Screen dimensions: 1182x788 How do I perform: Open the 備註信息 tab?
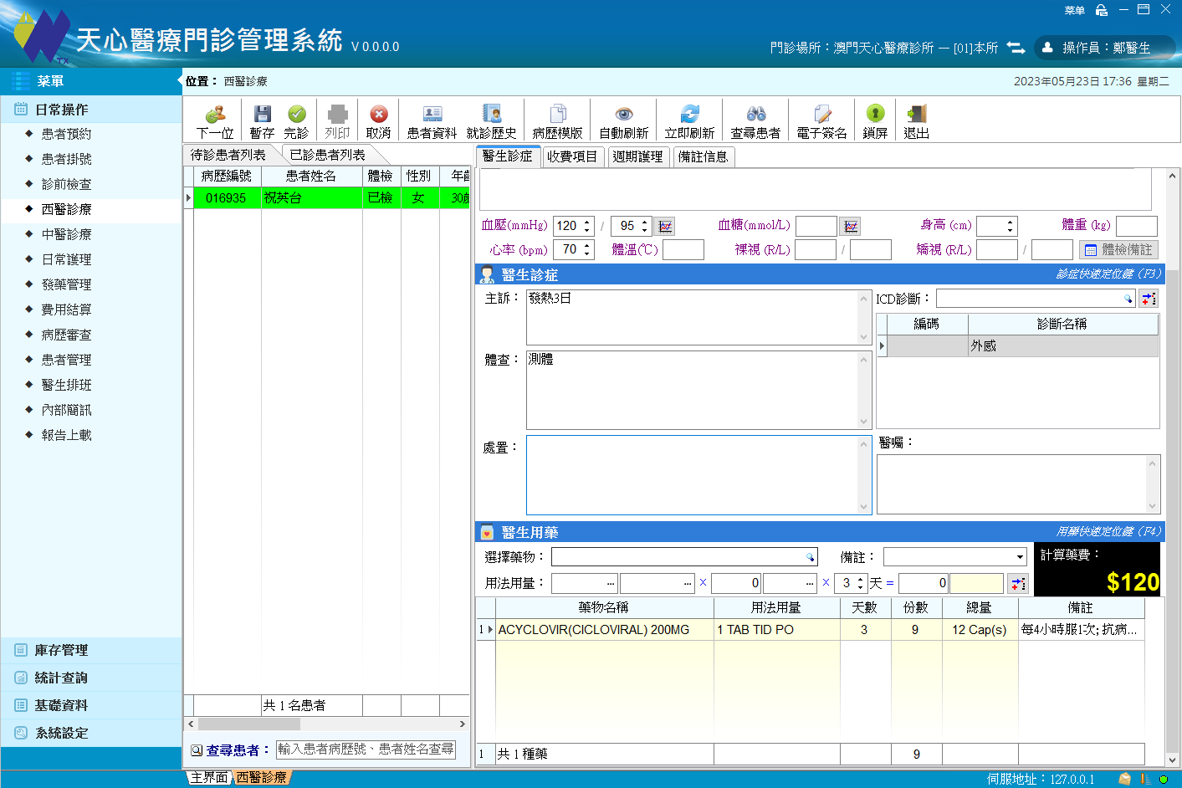coord(704,156)
